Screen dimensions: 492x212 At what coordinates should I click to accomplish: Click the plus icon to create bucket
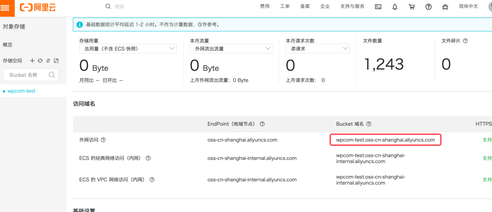[x=32, y=60]
